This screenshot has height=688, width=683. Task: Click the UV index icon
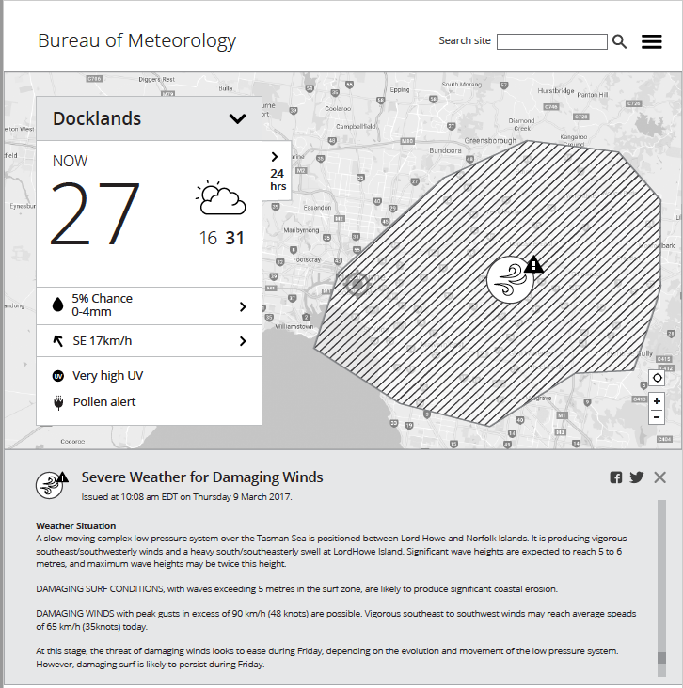pos(58,376)
